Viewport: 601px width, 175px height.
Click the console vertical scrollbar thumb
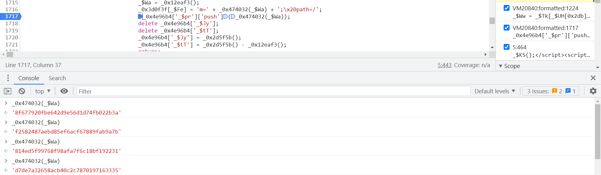[598, 132]
